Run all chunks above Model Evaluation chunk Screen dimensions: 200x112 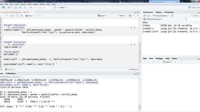tap(132, 45)
